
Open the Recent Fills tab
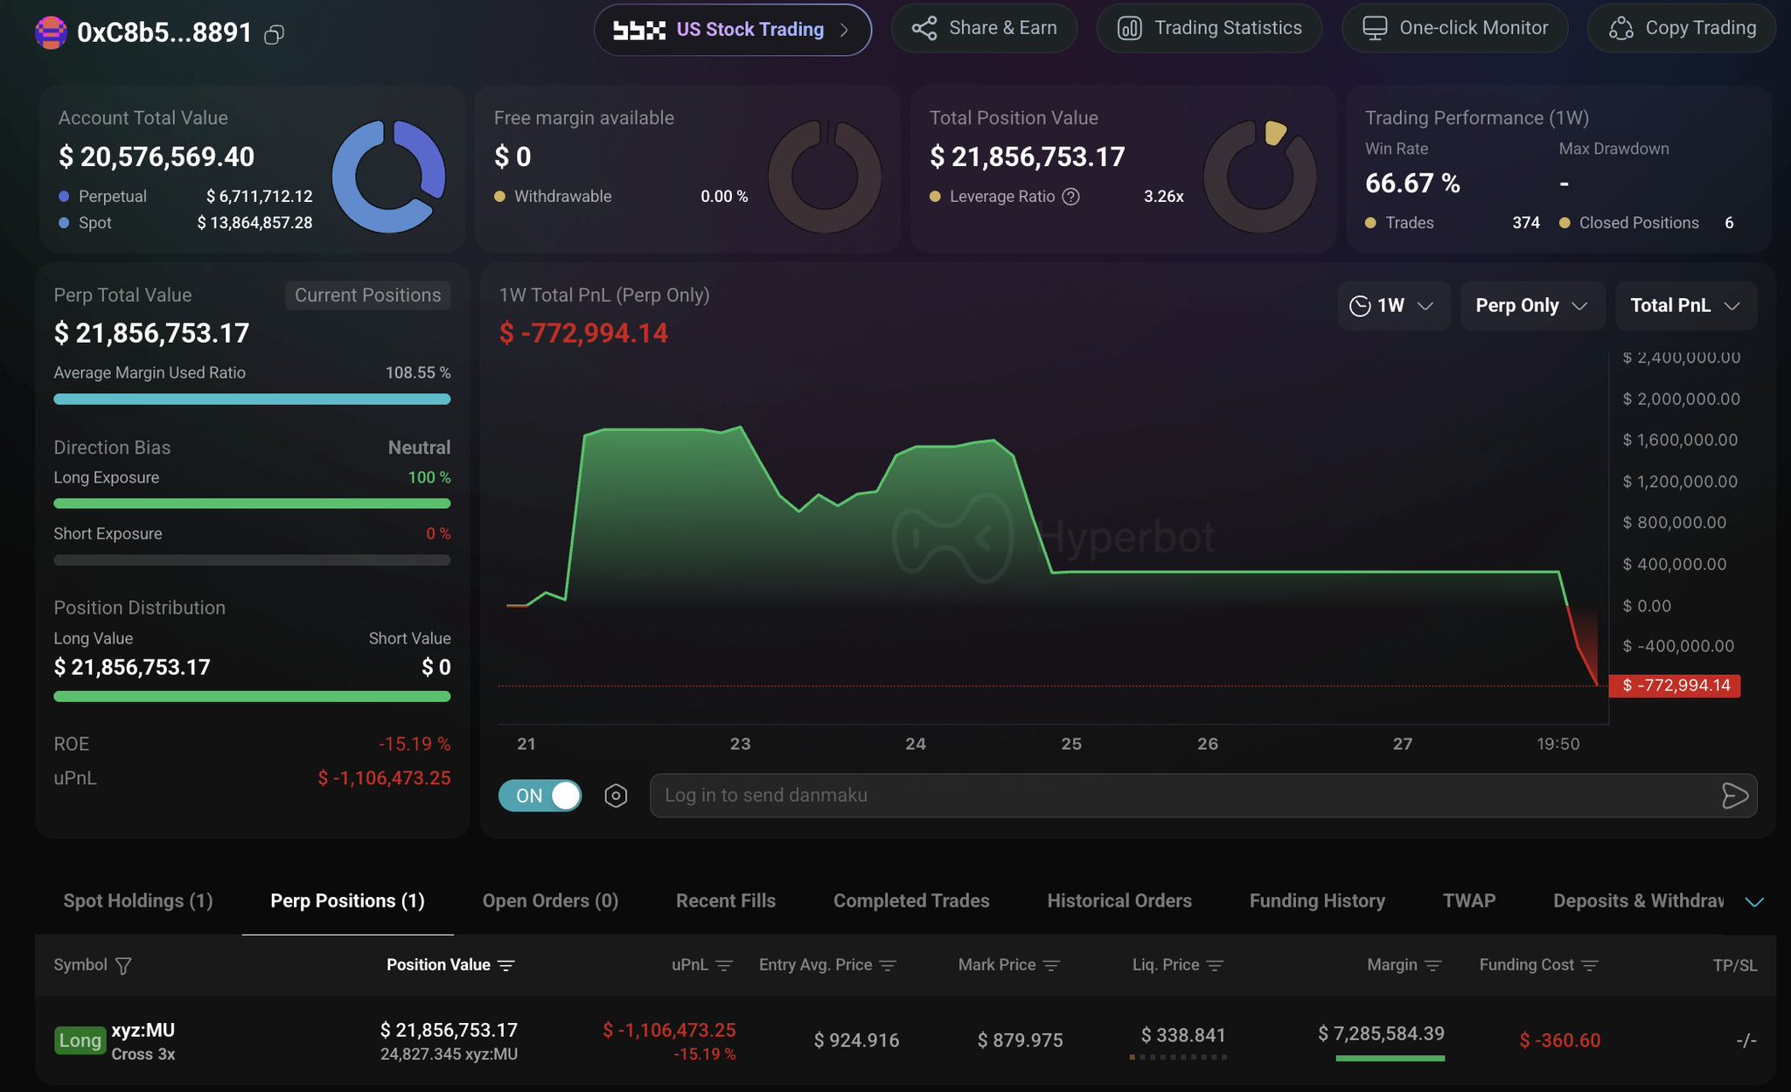(726, 901)
